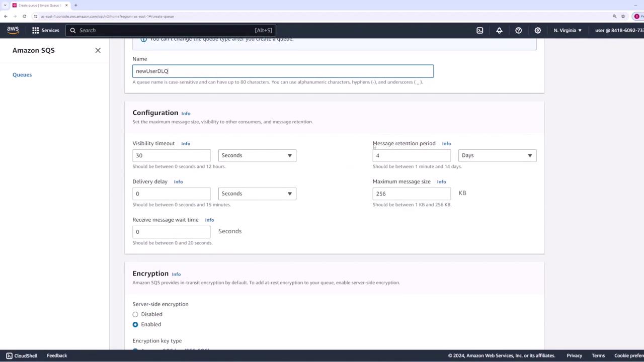Image resolution: width=644 pixels, height=362 pixels.
Task: Open the Privacy footer link
Action: tap(574, 355)
